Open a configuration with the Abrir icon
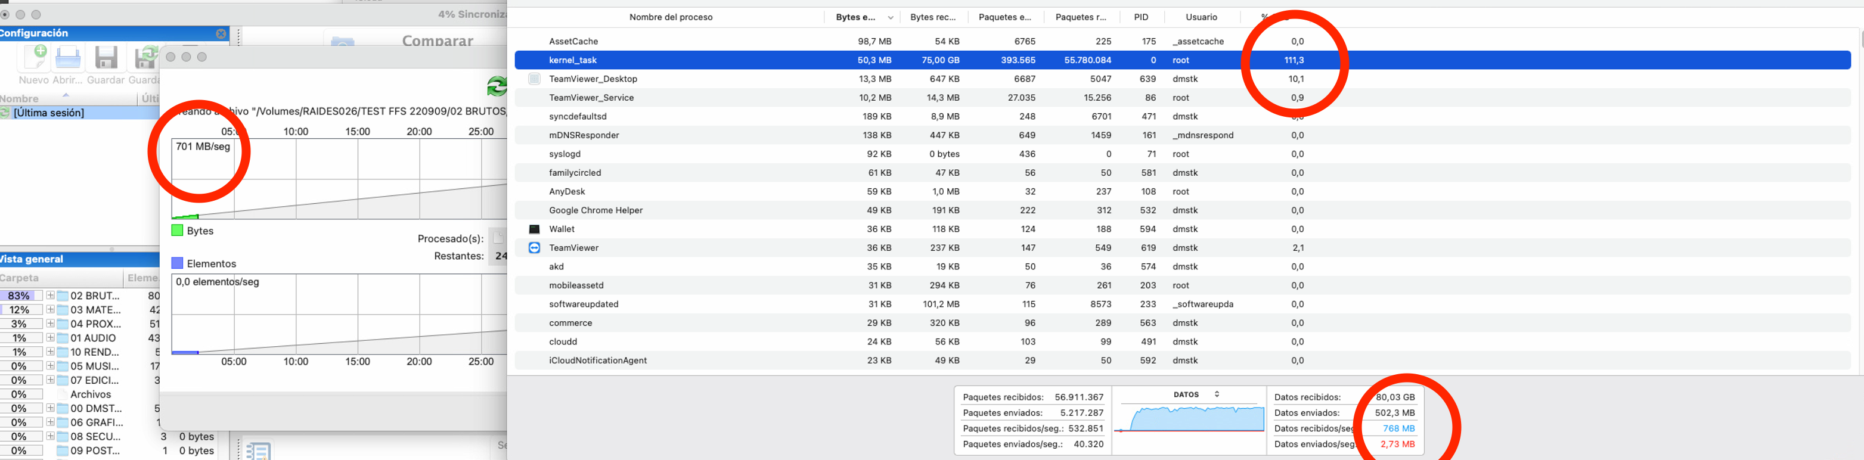This screenshot has height=460, width=1864. (x=68, y=58)
